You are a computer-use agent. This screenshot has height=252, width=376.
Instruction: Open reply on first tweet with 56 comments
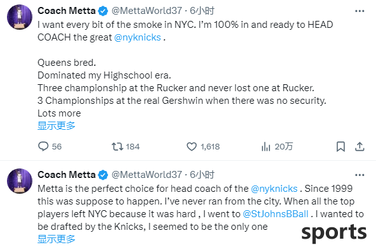50,146
